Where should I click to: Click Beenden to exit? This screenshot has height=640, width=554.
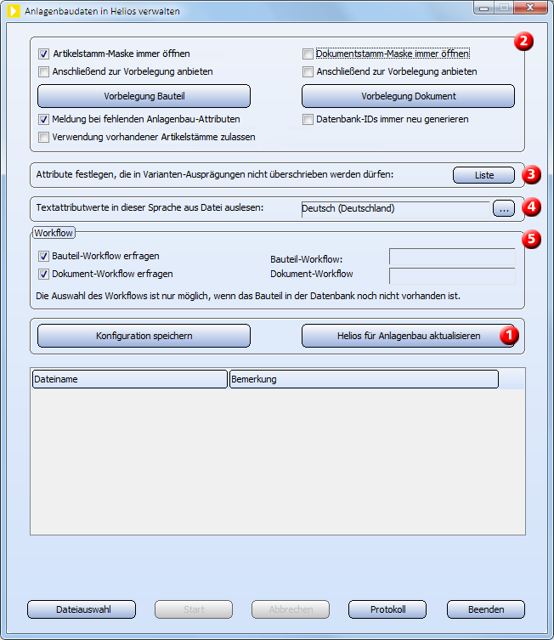[x=486, y=609]
